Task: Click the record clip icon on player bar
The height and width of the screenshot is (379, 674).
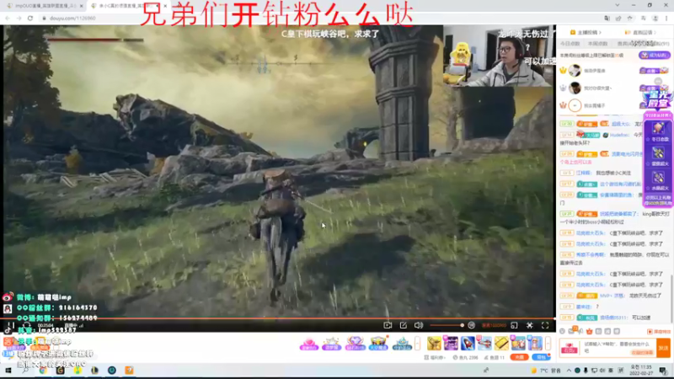Action: [x=388, y=325]
